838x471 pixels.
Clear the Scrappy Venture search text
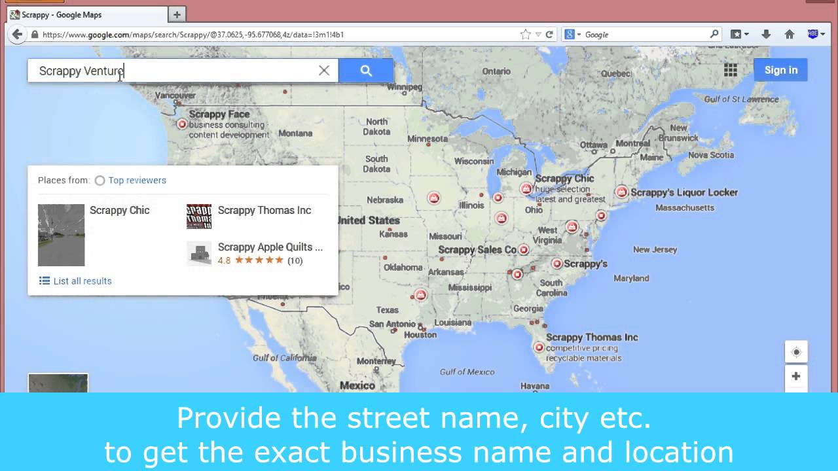[324, 71]
